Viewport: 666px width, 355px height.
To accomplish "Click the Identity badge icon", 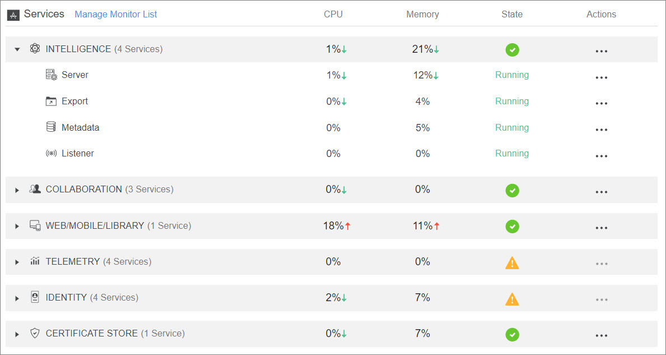I will coord(35,297).
